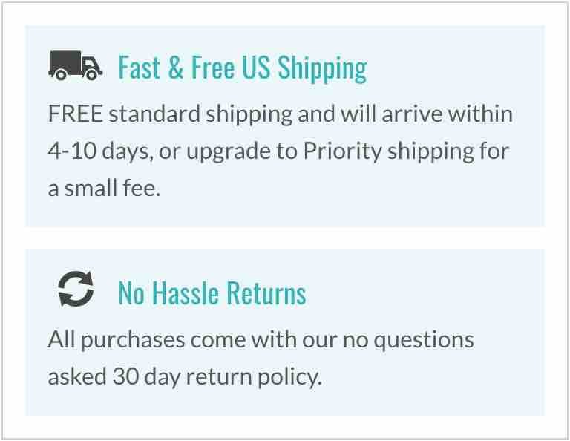
Task: Click the delivery truck icon
Action: [x=76, y=66]
